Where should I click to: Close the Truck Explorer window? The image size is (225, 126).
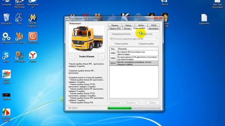pyautogui.click(x=159, y=18)
